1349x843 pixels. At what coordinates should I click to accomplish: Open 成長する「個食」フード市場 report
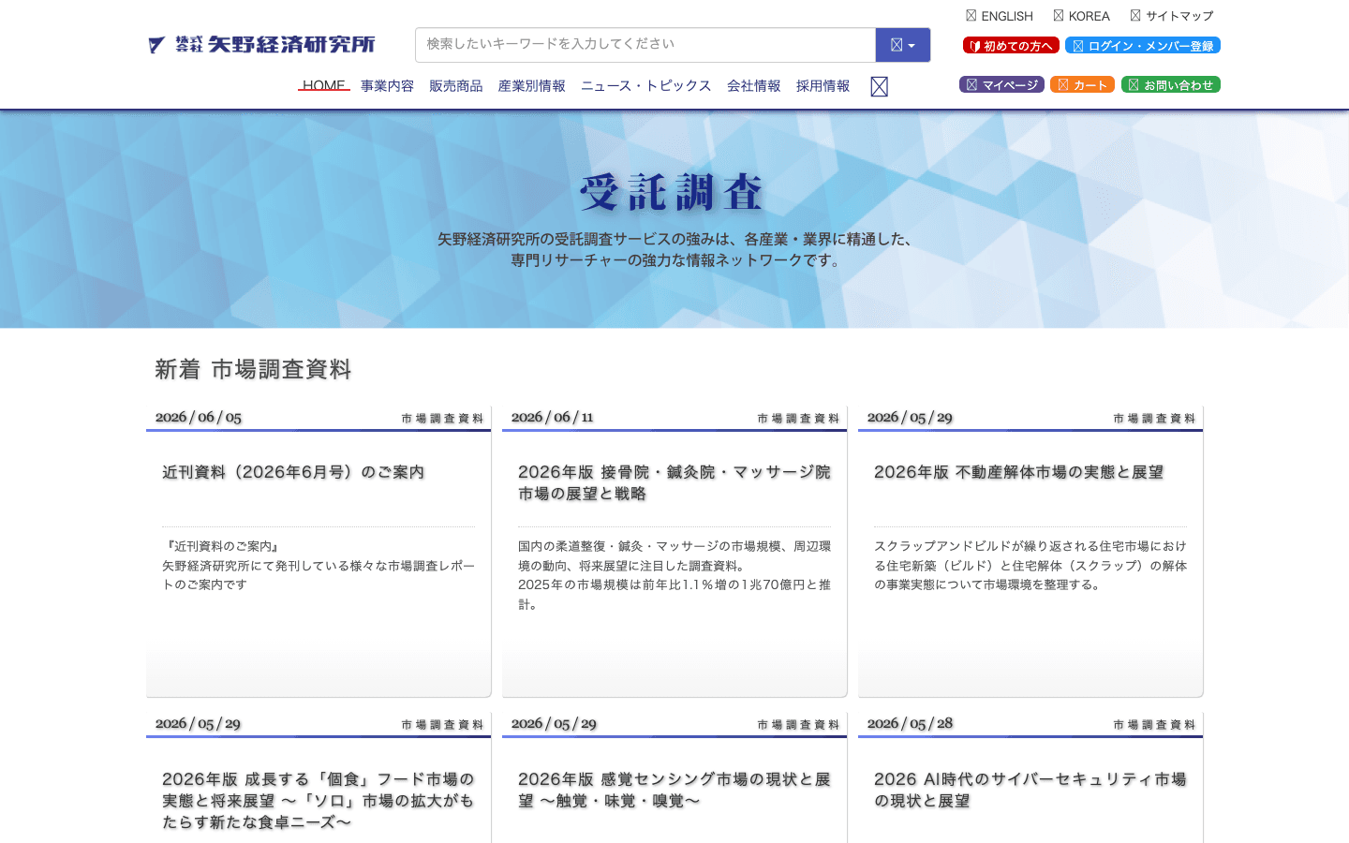(x=319, y=801)
